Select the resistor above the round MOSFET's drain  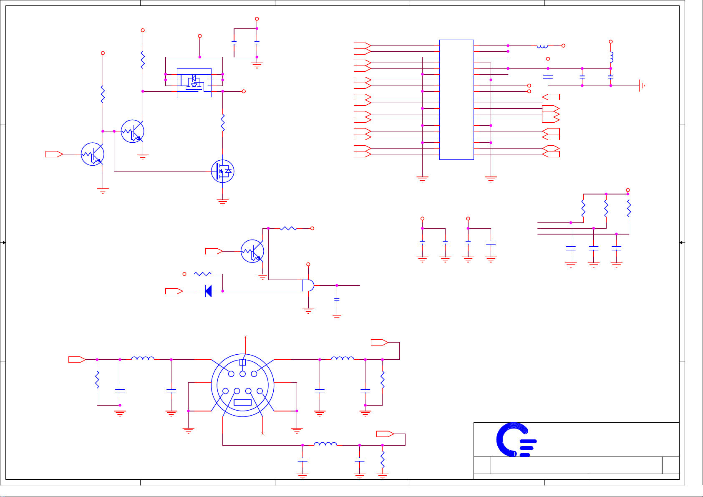tap(223, 123)
